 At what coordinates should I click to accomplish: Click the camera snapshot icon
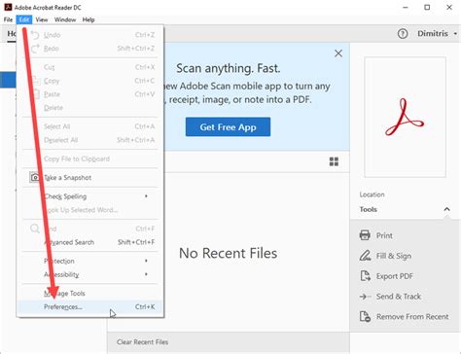pos(35,177)
